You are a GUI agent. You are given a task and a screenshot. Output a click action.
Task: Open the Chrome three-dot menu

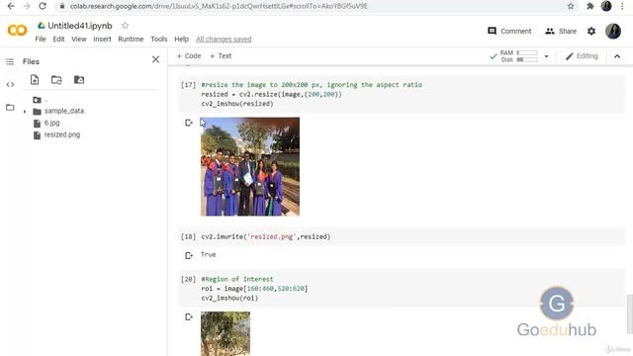point(622,6)
